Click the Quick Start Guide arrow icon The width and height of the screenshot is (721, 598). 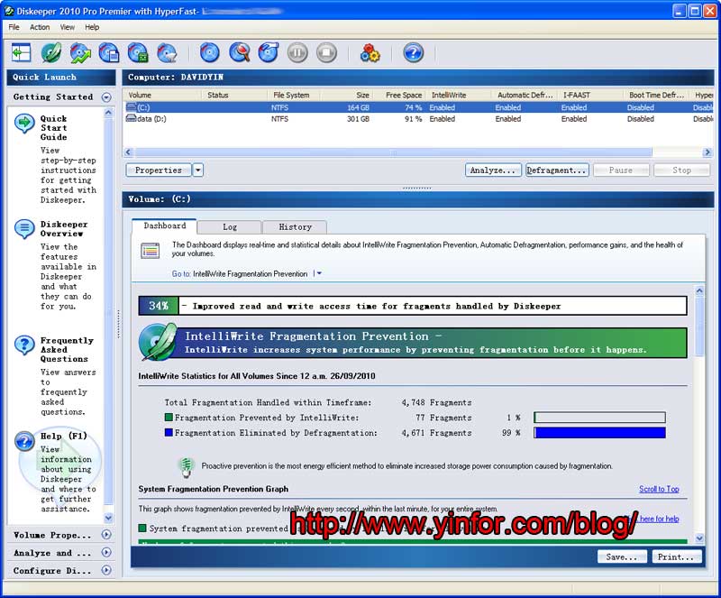[24, 124]
